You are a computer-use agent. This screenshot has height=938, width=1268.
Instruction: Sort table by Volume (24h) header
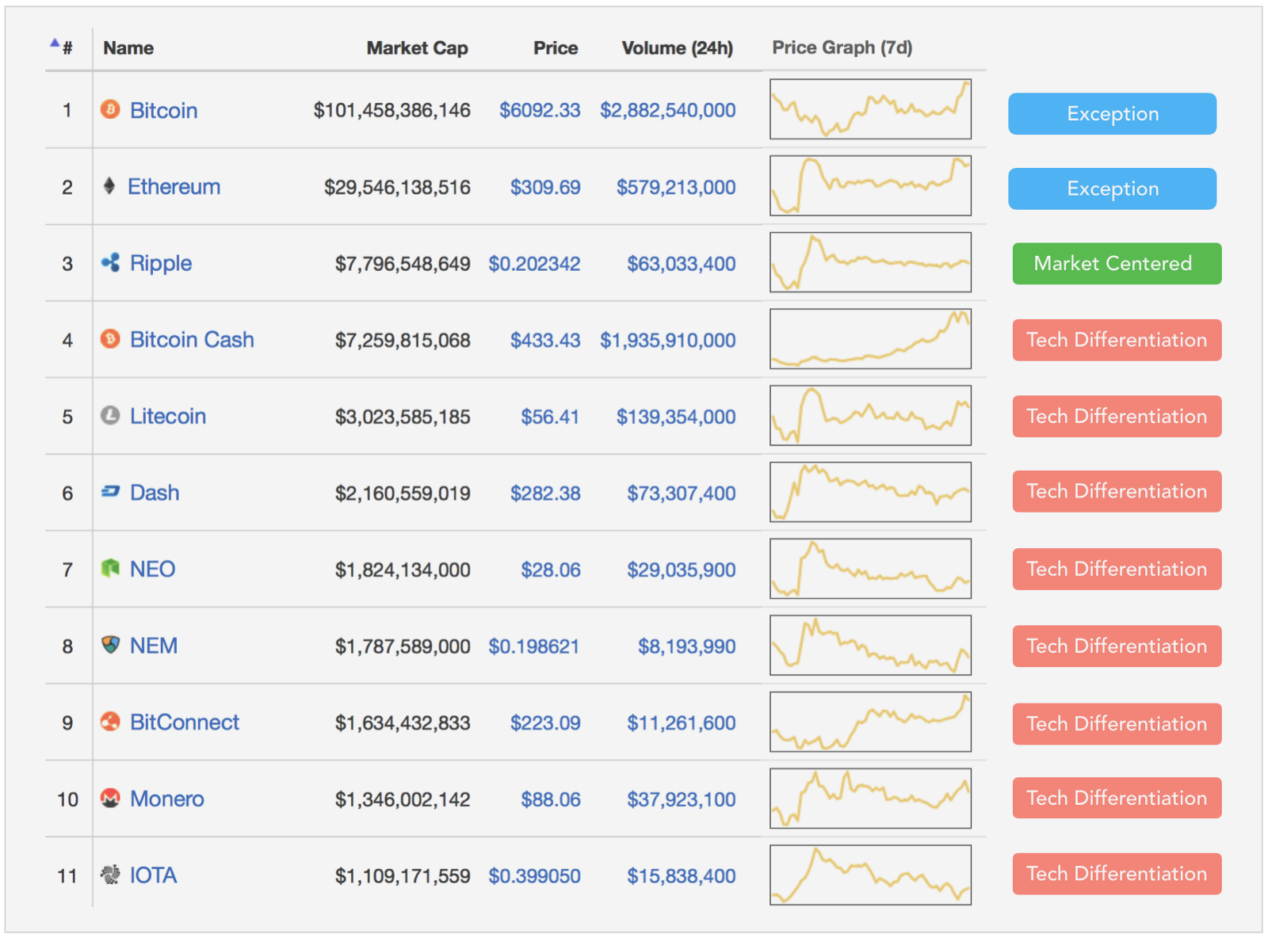(677, 48)
